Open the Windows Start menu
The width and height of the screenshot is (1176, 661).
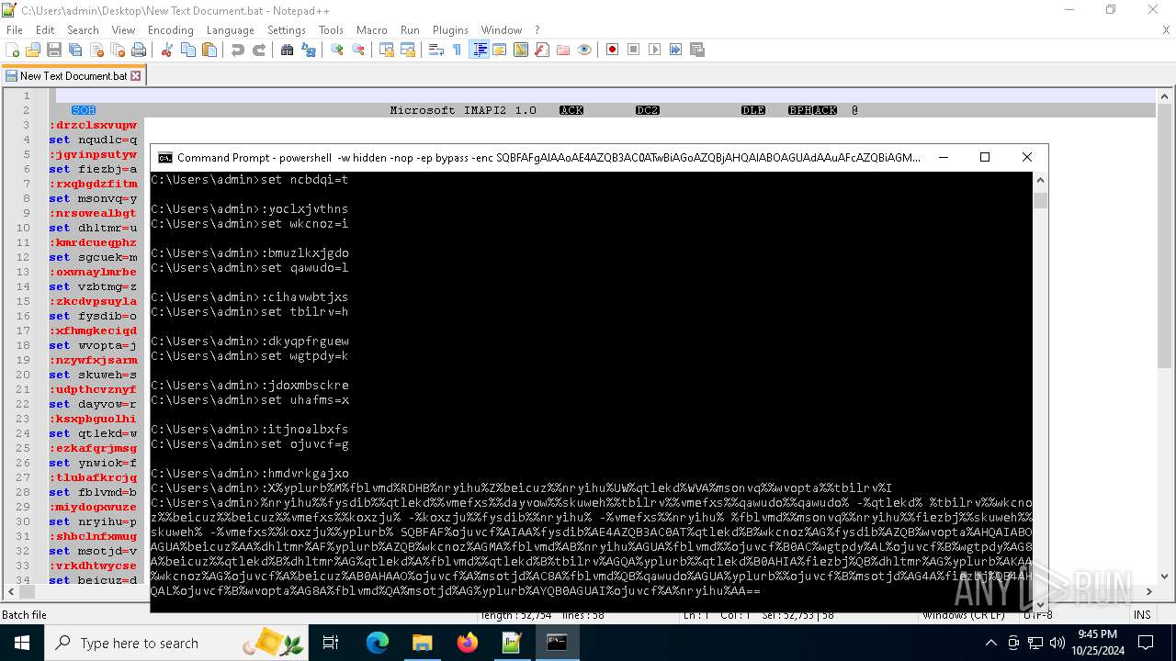(x=21, y=643)
